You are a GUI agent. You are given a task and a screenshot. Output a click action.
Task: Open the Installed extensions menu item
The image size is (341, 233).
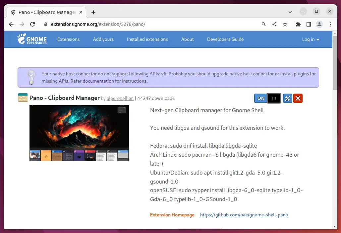click(x=147, y=39)
